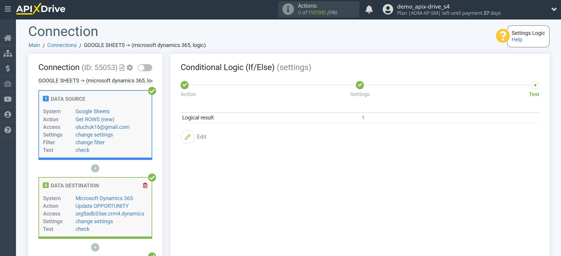The height and width of the screenshot is (256, 561).
Task: Open the notifications bell
Action: [369, 9]
